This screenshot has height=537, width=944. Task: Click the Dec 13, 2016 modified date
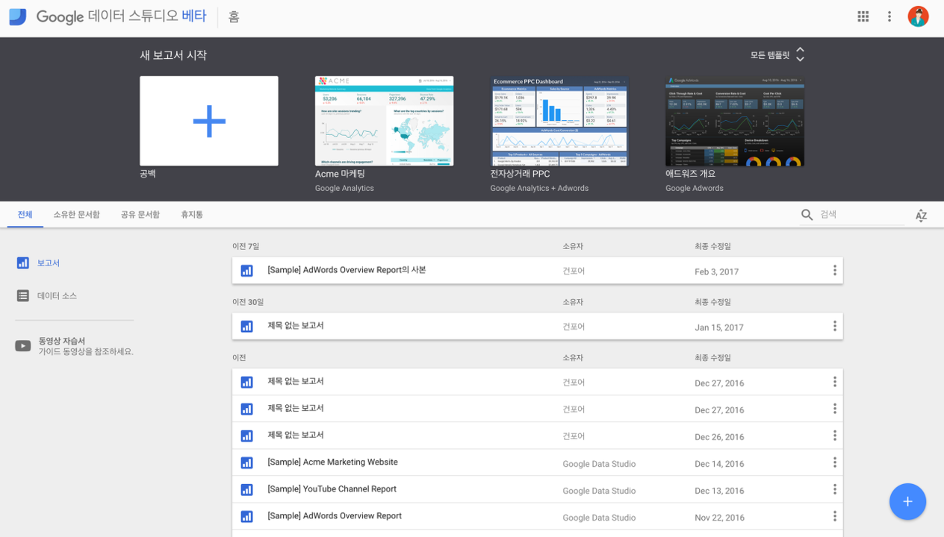tap(719, 491)
